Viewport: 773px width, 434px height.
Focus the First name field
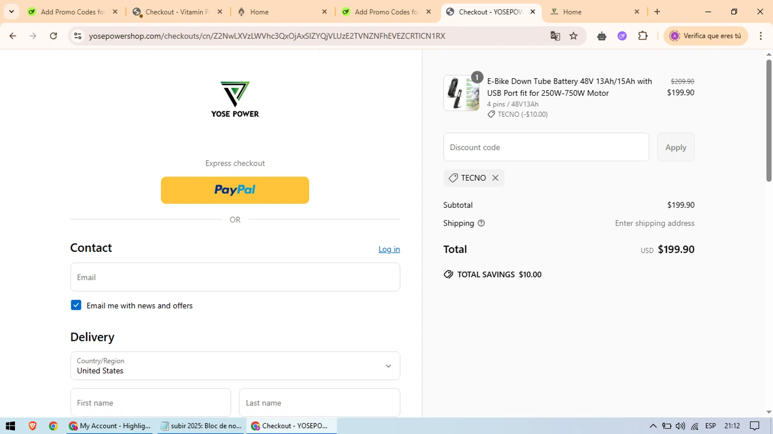pyautogui.click(x=150, y=403)
